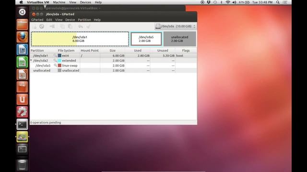The width and height of the screenshot is (307, 172).
Task: Select the /dev/sda5 partition row
Action: pos(113,65)
